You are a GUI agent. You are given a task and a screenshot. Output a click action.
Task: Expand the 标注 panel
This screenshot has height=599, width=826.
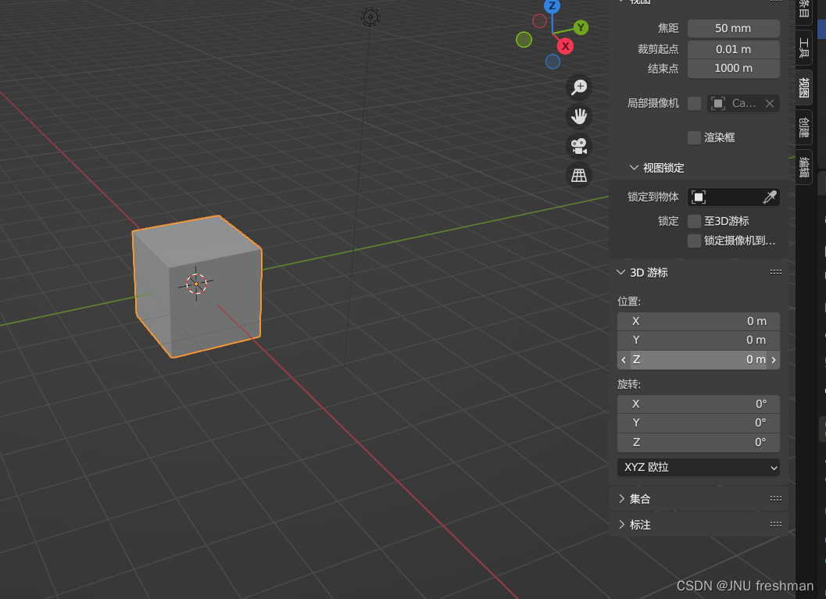(x=621, y=524)
